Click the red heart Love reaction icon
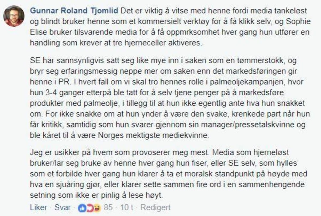The image size is (321, 216). [89, 208]
